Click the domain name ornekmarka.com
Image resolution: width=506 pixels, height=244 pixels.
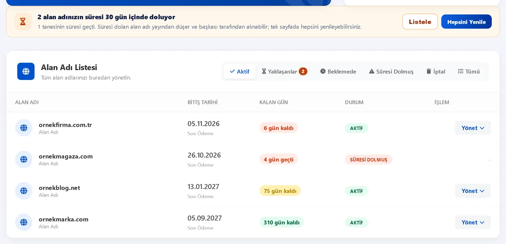[x=64, y=219]
